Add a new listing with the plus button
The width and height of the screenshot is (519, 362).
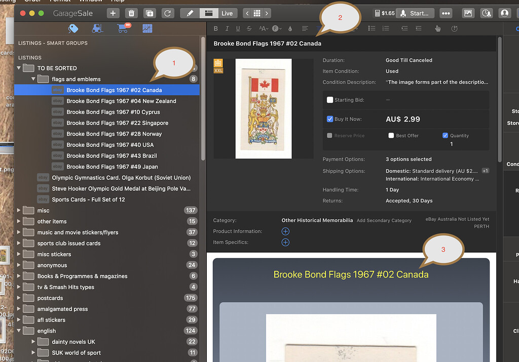pos(113,13)
